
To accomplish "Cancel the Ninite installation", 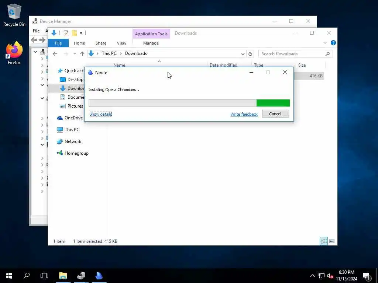I will pyautogui.click(x=275, y=114).
